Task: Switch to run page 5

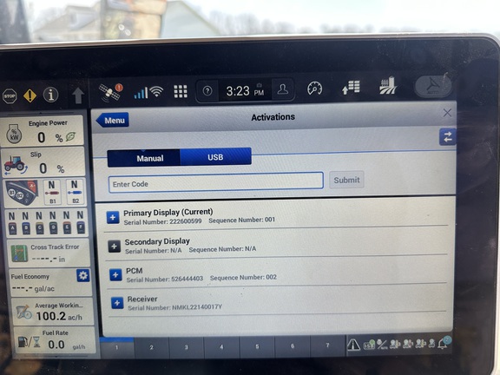Action: pos(257,346)
